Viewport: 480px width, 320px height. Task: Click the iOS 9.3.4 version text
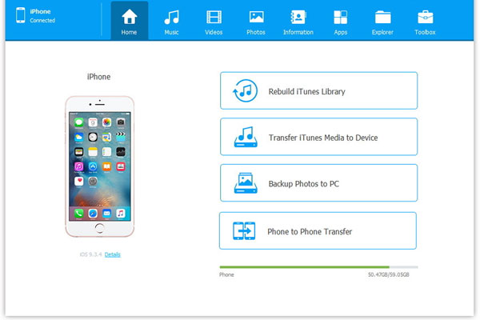tap(91, 254)
